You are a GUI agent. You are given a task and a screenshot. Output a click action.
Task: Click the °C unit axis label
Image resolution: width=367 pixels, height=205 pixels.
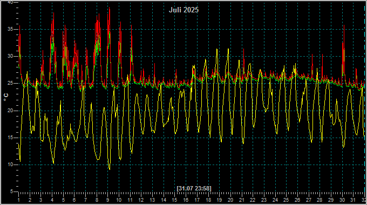click(x=6, y=97)
